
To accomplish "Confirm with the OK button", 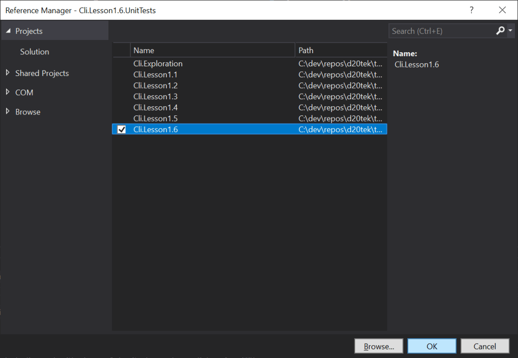I will 431,346.
